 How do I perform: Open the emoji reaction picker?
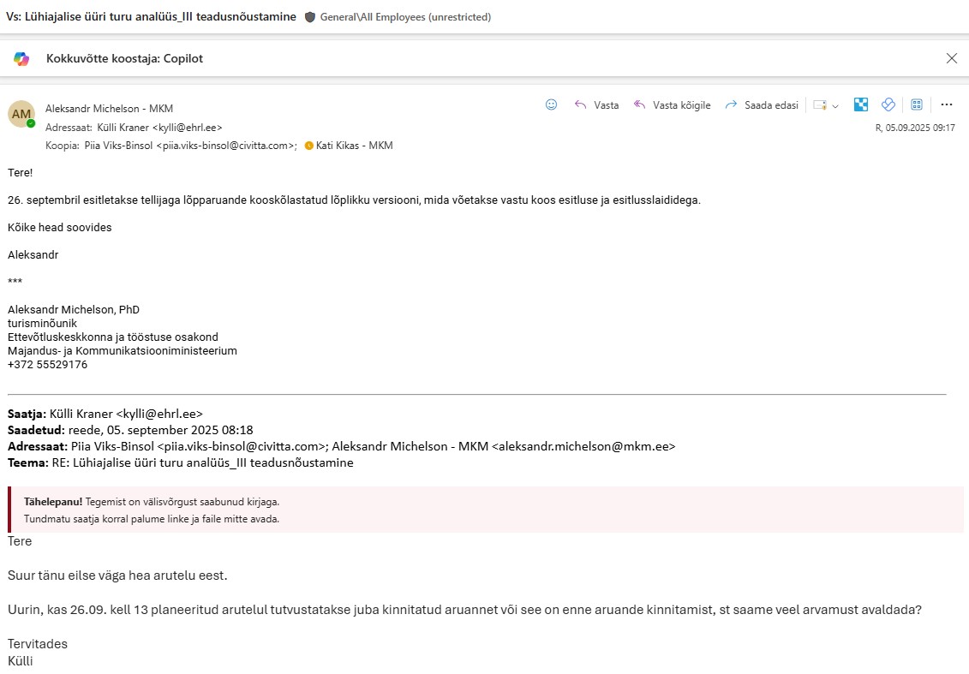click(x=551, y=104)
